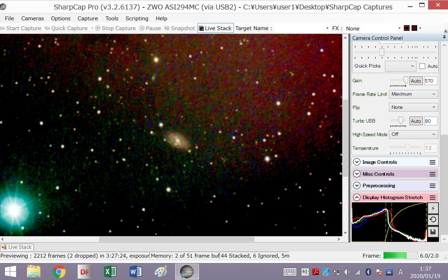Click the Bluetooth tray icon
The width and height of the screenshot is (448, 280).
[x=368, y=272]
